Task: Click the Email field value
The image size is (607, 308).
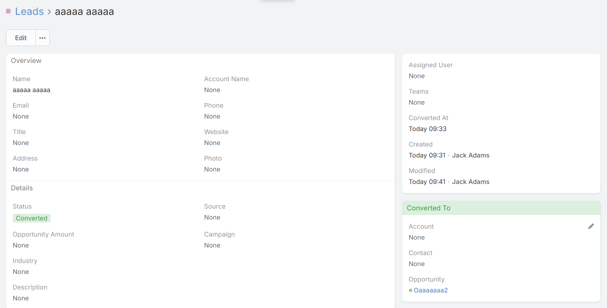Action: coord(21,116)
